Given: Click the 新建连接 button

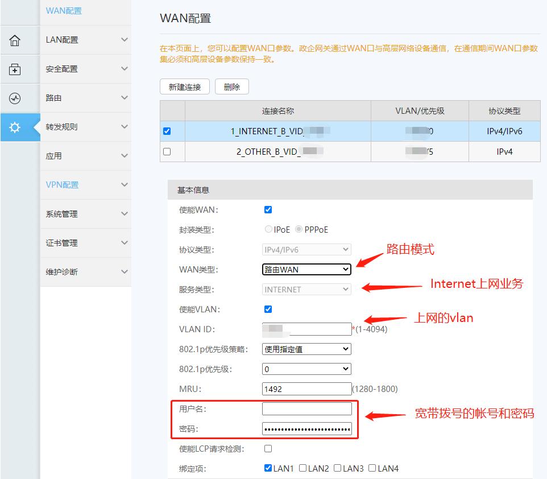Looking at the screenshot, I should click(184, 86).
